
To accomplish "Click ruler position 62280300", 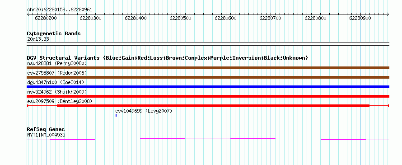I will coord(91,18).
